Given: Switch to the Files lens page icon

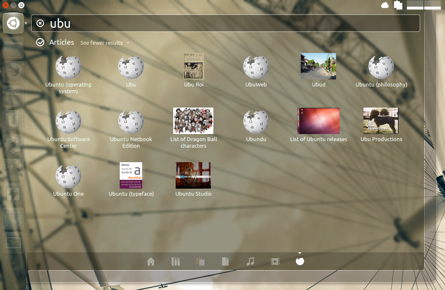Looking at the screenshot, I should [x=225, y=261].
